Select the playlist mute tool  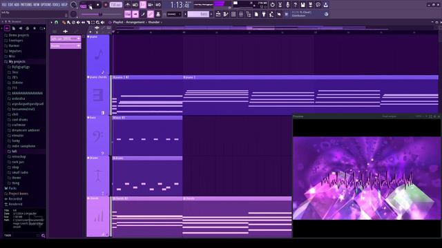coord(78,22)
